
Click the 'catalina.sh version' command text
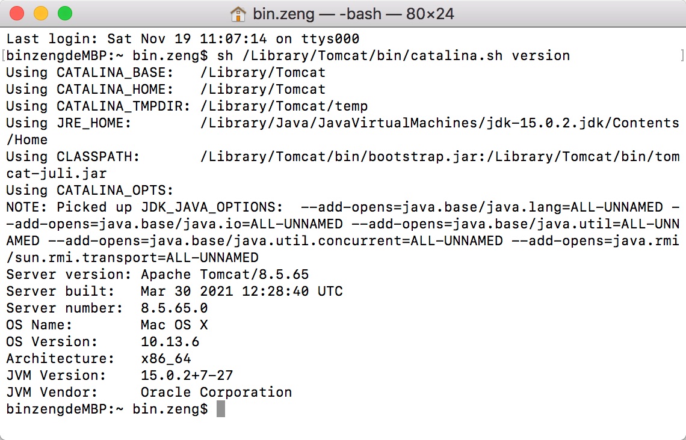pyautogui.click(x=490, y=56)
